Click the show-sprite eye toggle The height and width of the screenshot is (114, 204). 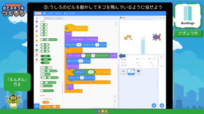(122, 65)
